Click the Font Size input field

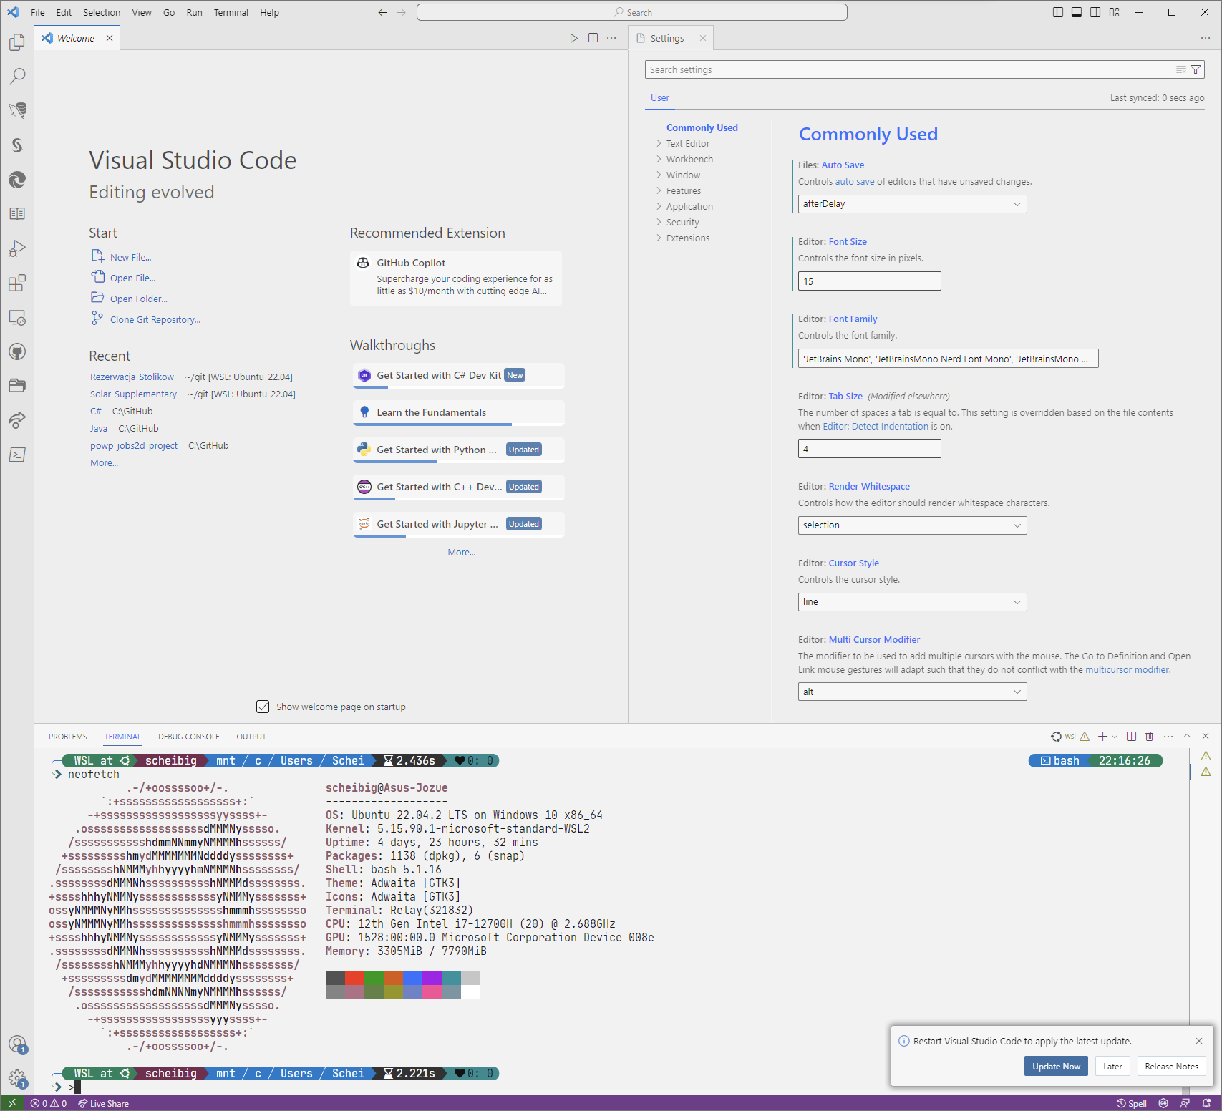[869, 281]
